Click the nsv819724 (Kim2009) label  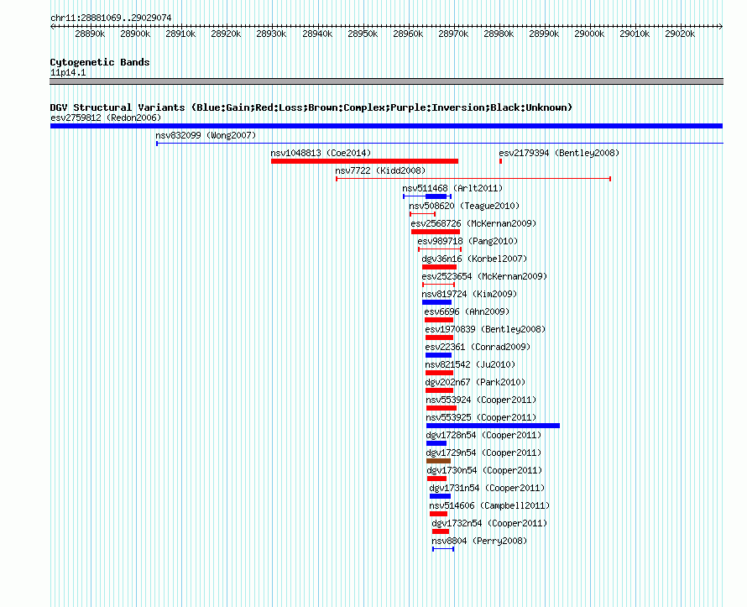[469, 294]
